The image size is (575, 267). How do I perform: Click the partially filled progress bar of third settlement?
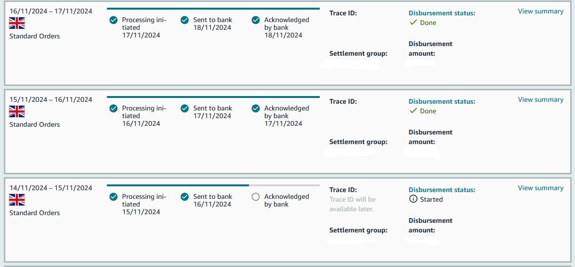pyautogui.click(x=213, y=185)
